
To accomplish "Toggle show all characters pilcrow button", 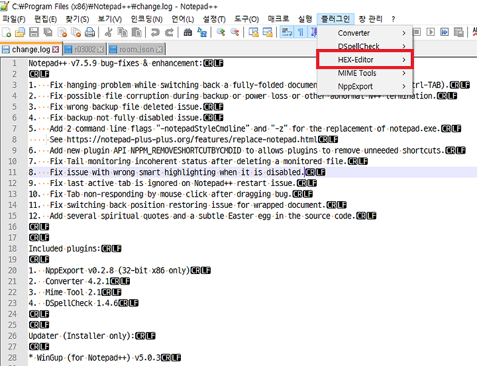I will [301, 32].
